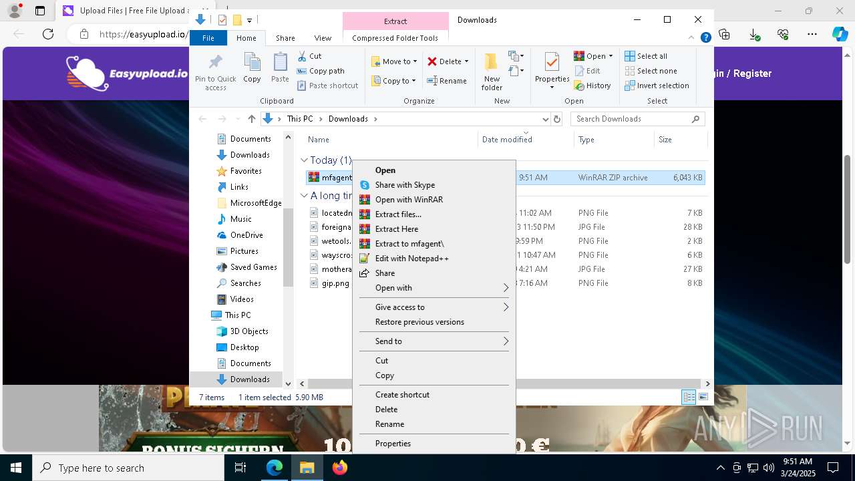Click the Refresh button beside address bar

(557, 119)
